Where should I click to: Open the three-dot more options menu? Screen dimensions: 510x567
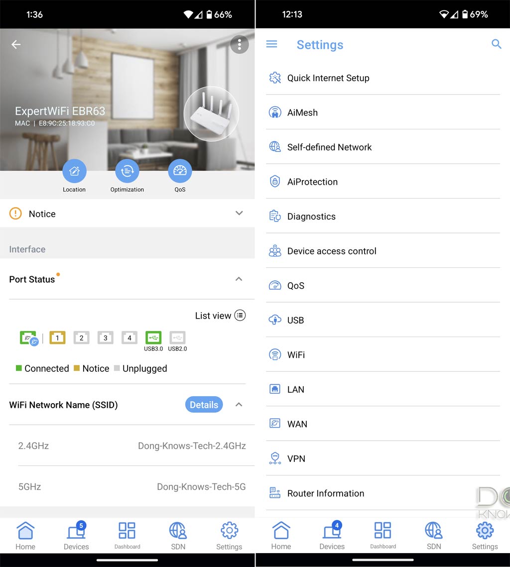[240, 45]
